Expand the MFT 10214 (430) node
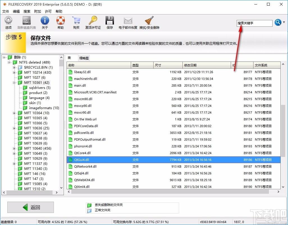The width and height of the screenshot is (288, 225). [14, 73]
